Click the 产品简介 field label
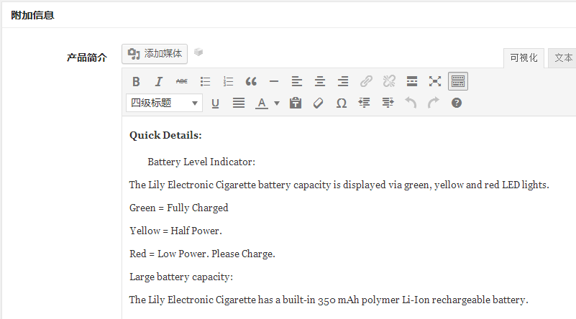This screenshot has width=576, height=319. (x=87, y=57)
